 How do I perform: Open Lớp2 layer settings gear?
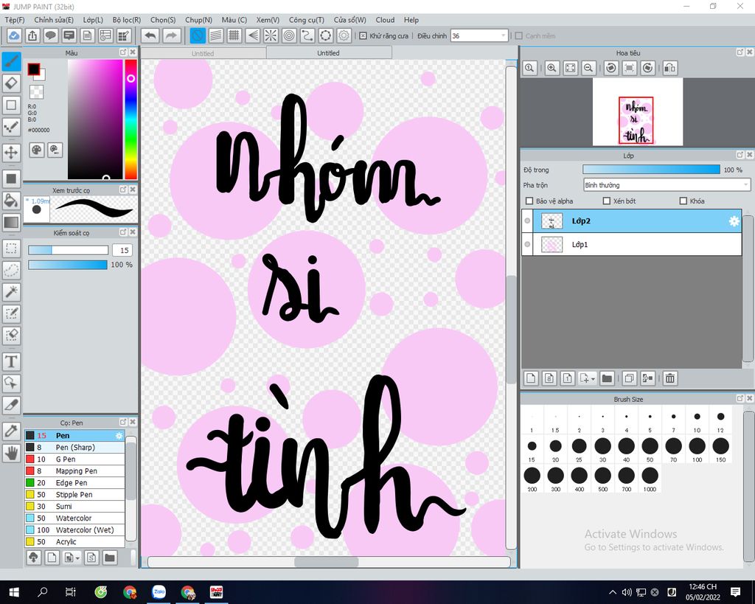coord(734,221)
